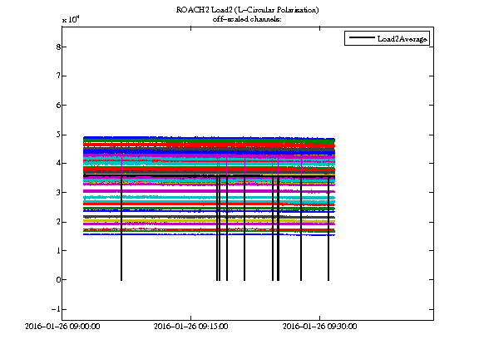Image resolution: width=479 pixels, height=359 pixels.
Task: Click the y-axis tick label 8
Action: click(58, 47)
